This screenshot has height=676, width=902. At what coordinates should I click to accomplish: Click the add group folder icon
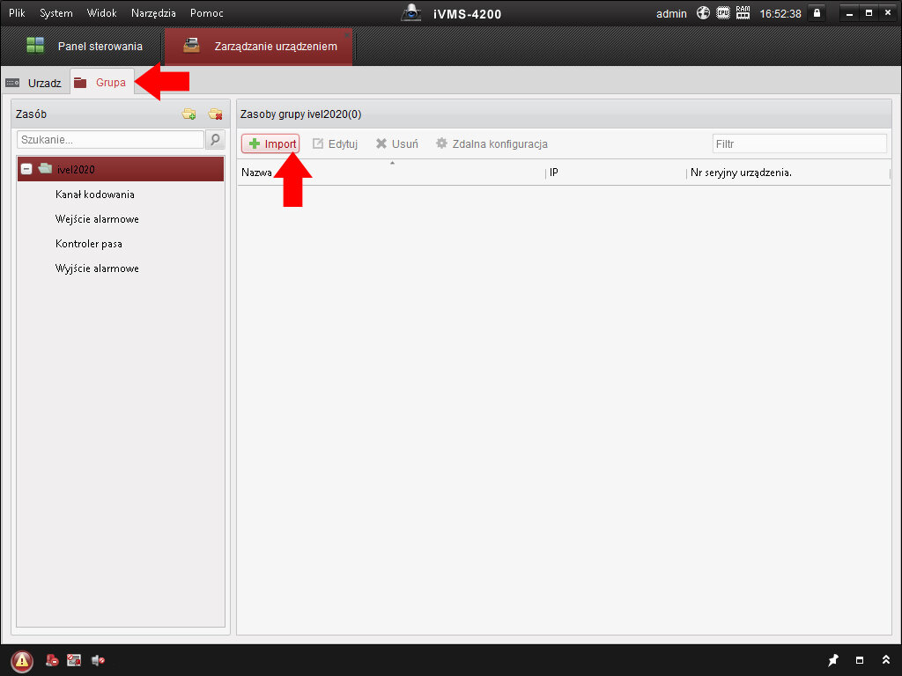[x=189, y=114]
